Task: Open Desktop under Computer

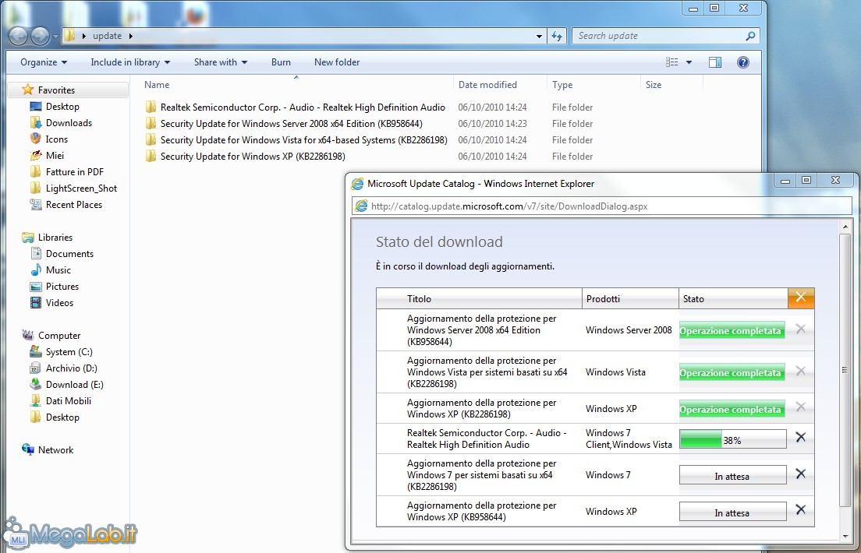Action: click(62, 417)
